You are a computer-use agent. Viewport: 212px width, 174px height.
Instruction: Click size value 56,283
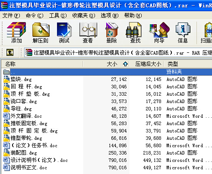(119, 123)
